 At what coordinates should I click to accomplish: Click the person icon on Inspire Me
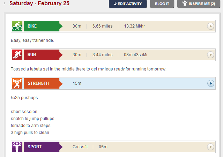(184, 3)
